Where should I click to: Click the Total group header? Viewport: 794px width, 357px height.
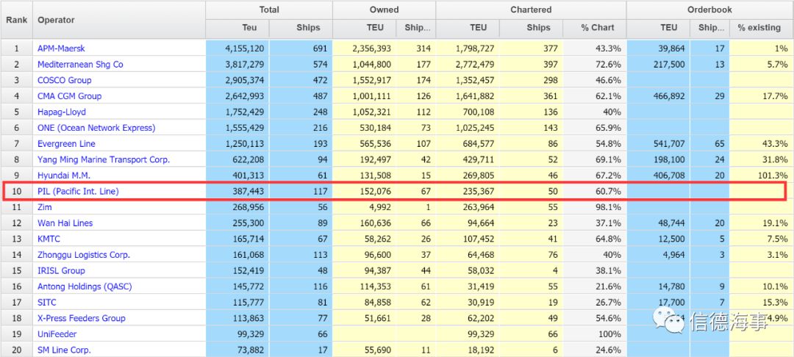pos(269,10)
